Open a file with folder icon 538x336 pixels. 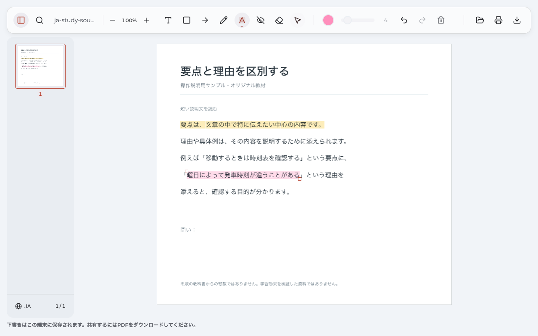(x=480, y=20)
